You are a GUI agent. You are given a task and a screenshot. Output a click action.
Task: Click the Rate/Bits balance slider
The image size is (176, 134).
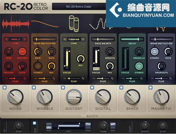[x=103, y=39]
